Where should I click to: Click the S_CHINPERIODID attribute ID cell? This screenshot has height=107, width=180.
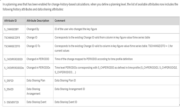pyautogui.click(x=13, y=59)
